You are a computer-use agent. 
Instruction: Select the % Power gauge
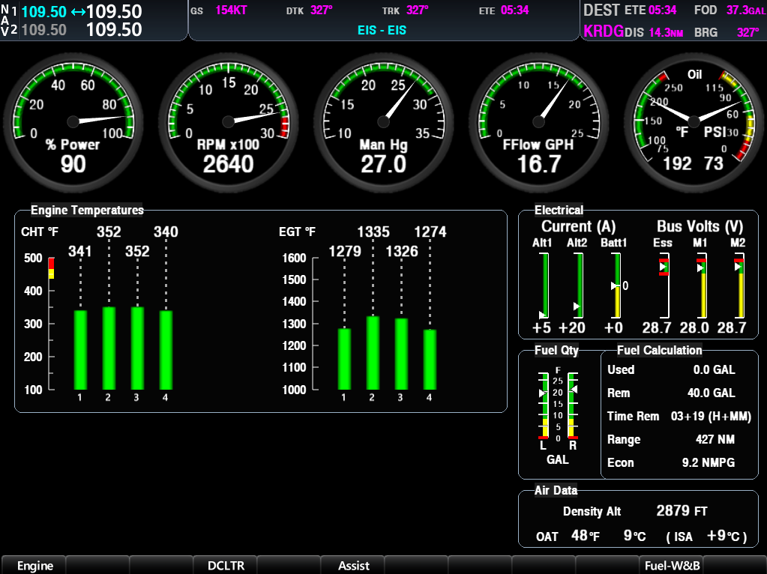click(x=73, y=120)
